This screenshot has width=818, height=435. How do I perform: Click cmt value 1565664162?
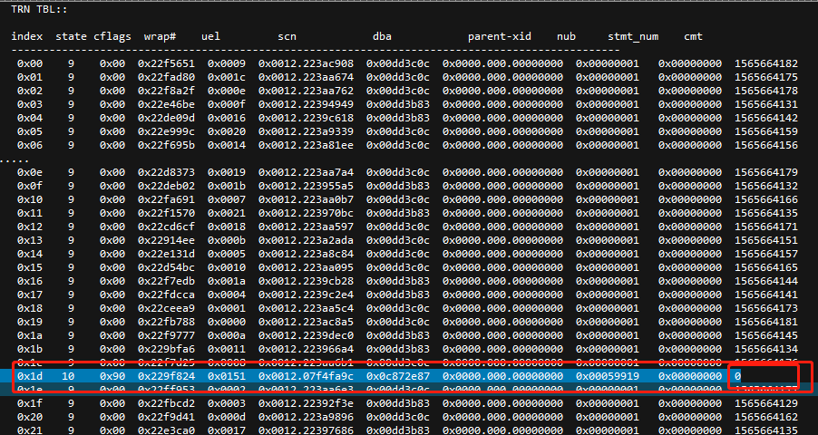pyautogui.click(x=766, y=416)
